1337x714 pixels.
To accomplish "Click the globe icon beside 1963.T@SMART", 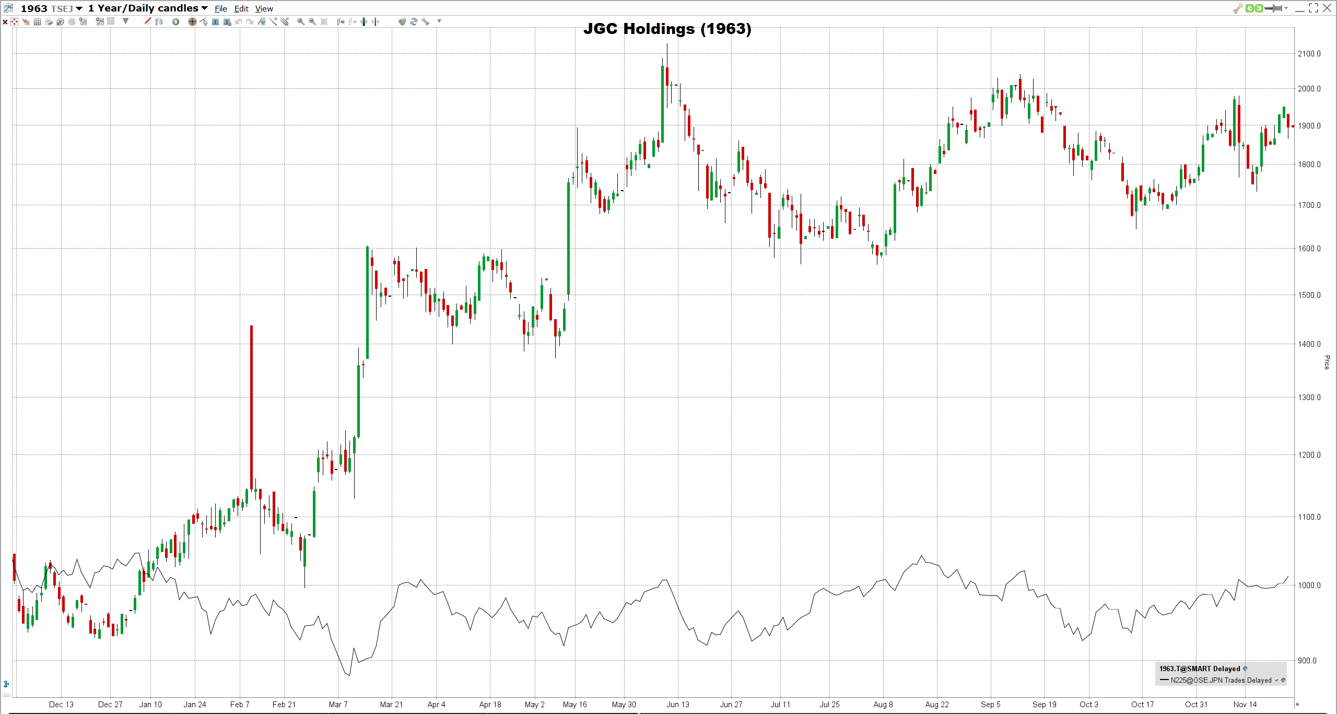I will pyautogui.click(x=1245, y=669).
